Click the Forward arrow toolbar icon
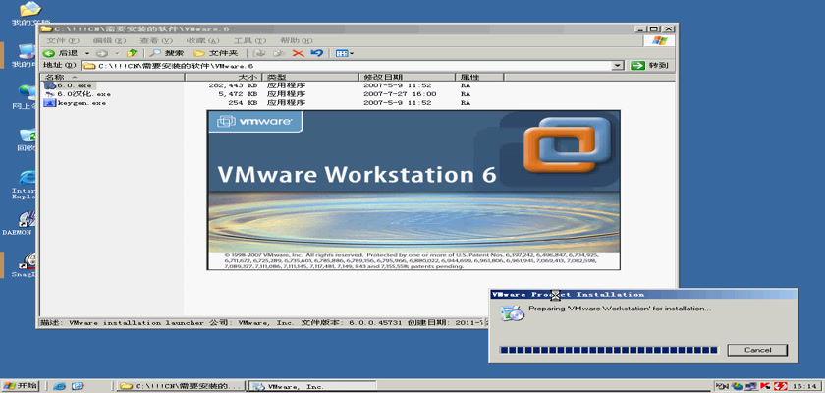 (x=102, y=53)
